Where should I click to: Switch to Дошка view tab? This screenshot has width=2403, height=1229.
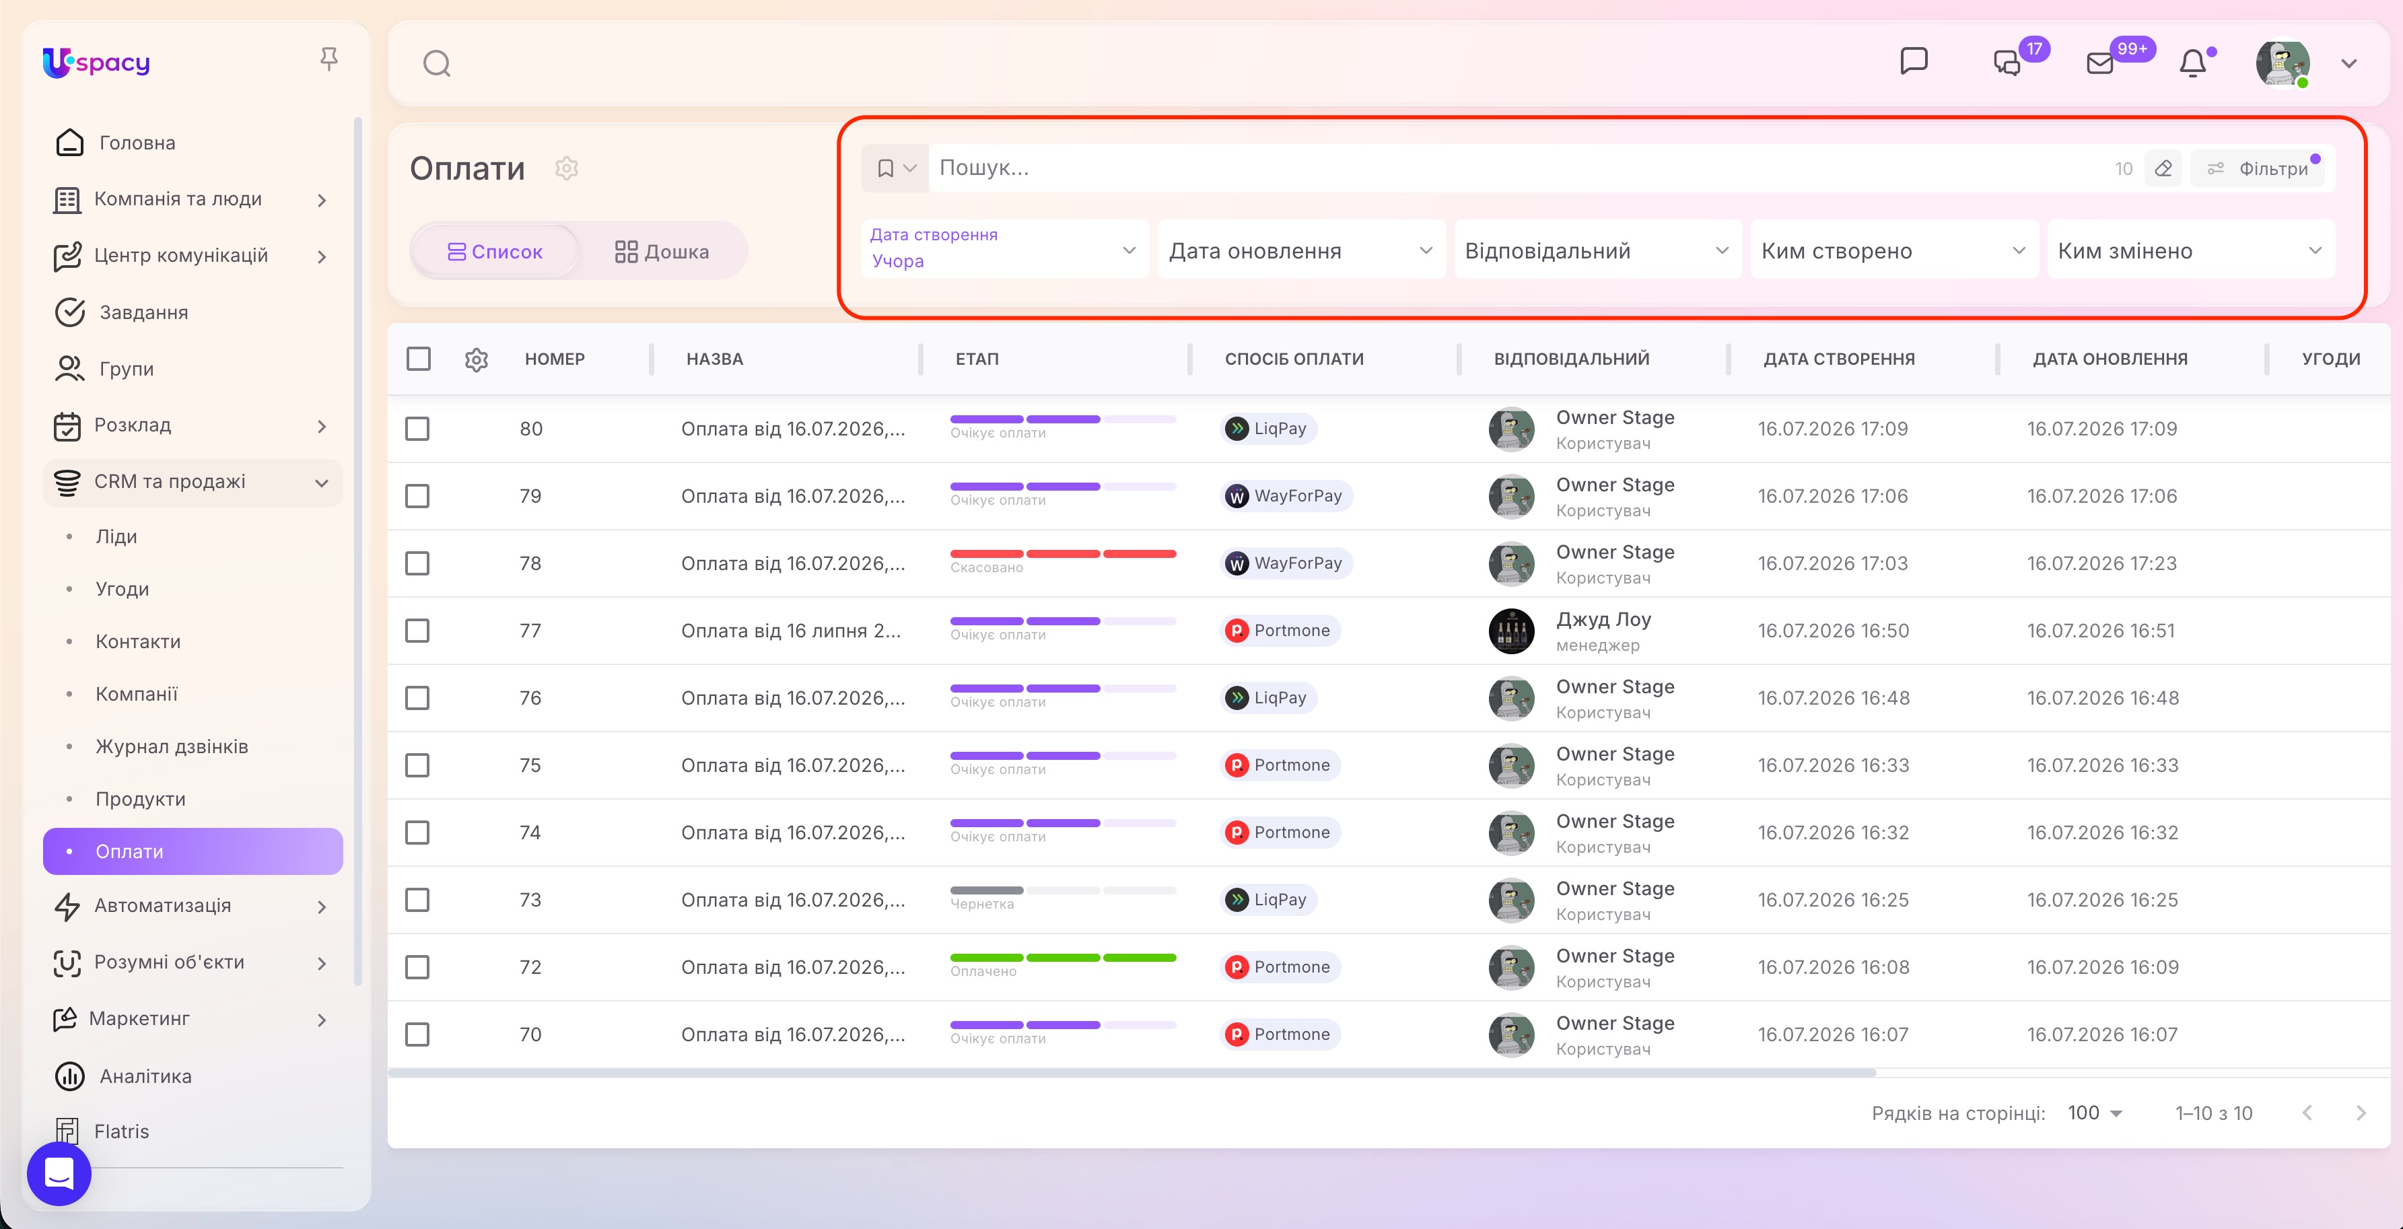click(662, 251)
